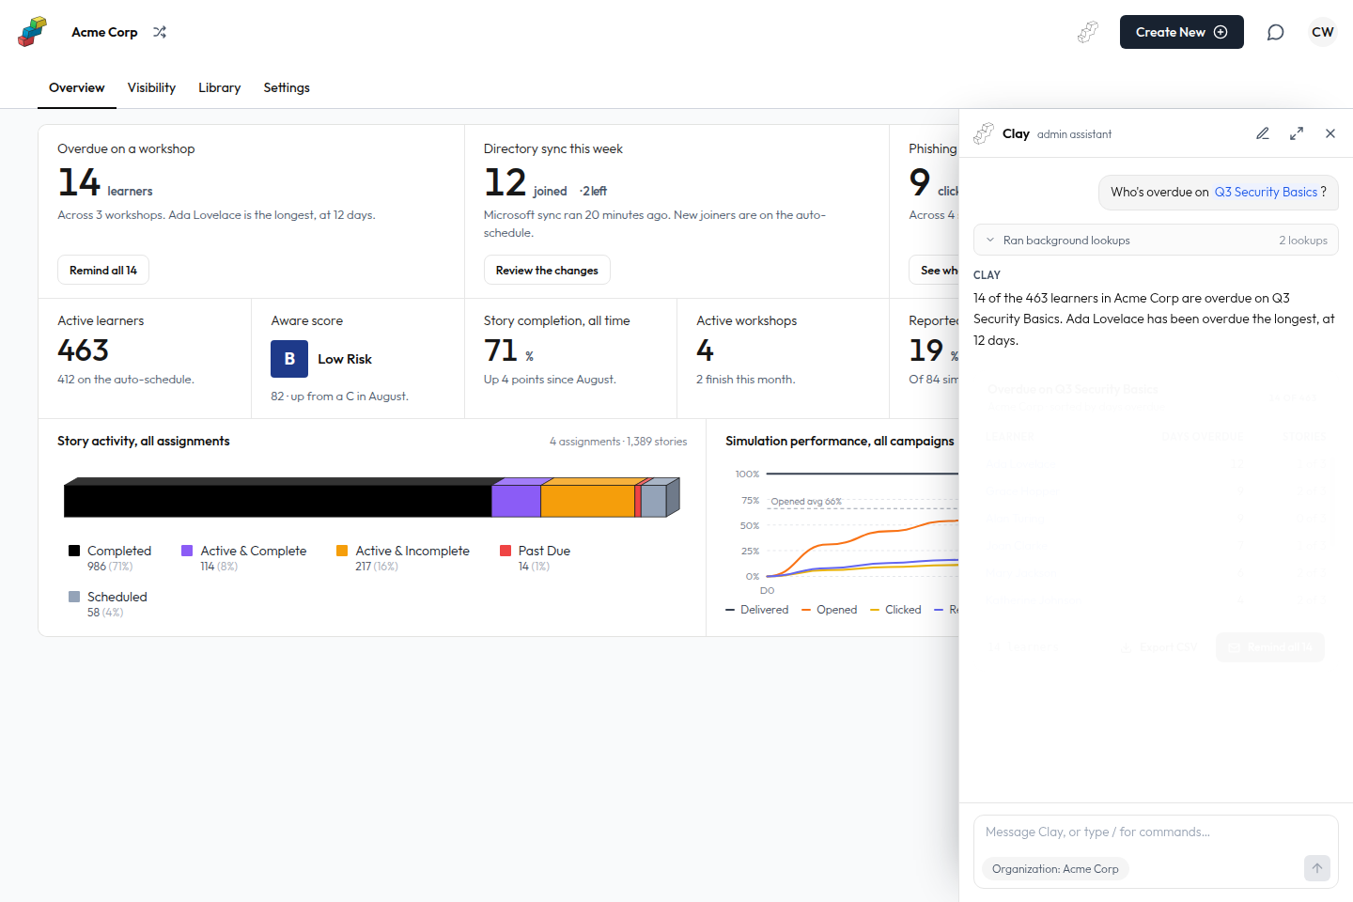The width and height of the screenshot is (1353, 902).
Task: Switch to the Overview tab
Action: point(77,87)
